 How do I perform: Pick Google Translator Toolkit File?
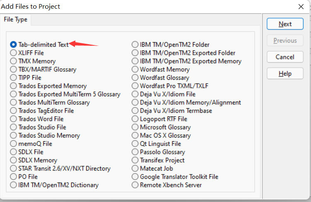(135, 177)
